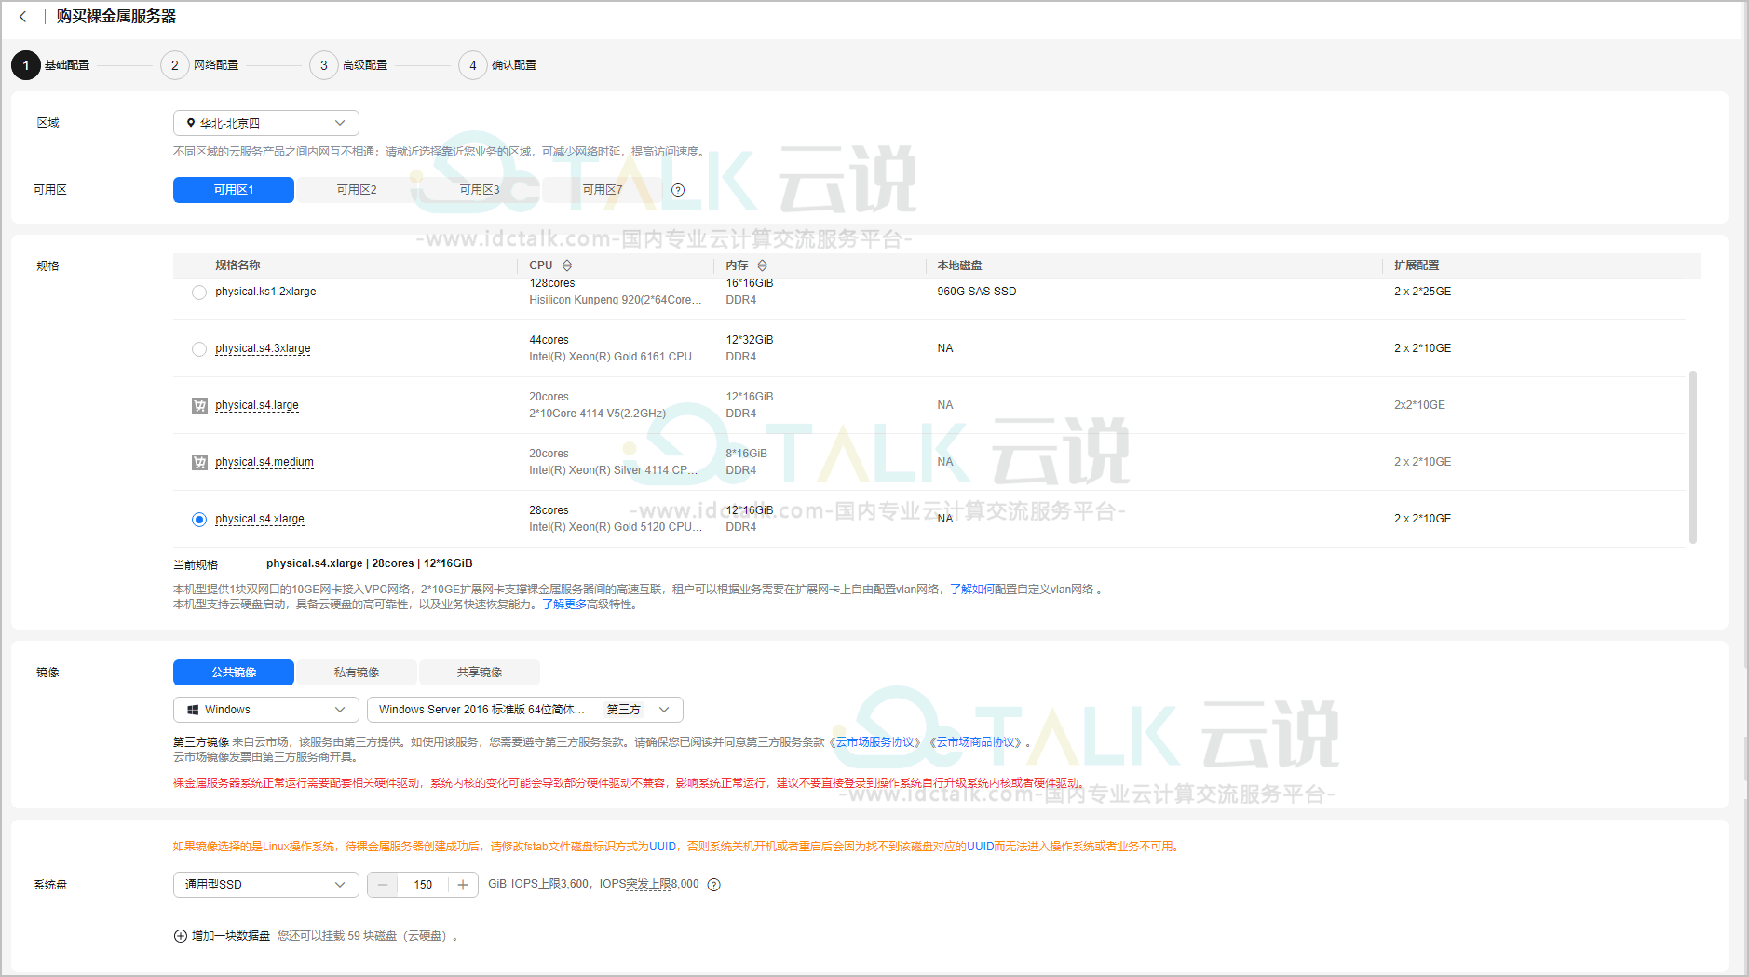Sort by CPU column icon
This screenshot has width=1749, height=977.
point(567,265)
